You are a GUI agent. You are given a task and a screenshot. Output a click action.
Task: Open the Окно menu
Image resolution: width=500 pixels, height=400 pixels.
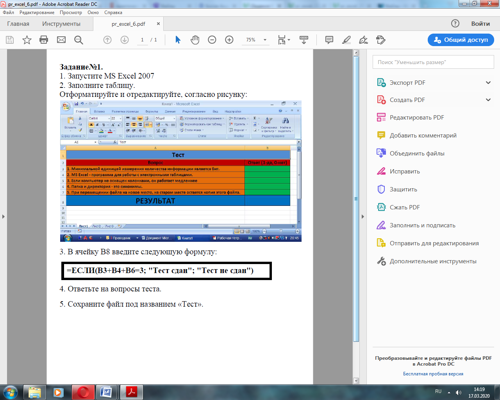93,12
